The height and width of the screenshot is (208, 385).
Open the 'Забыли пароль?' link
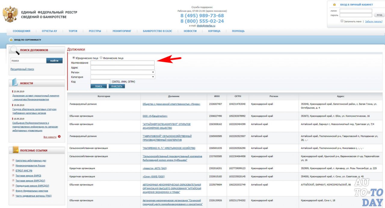click(x=374, y=22)
